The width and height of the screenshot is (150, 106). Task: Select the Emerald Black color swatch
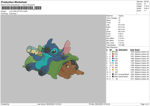point(113,74)
